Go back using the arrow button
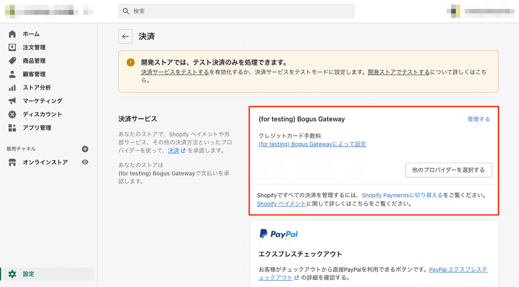The height and width of the screenshot is (287, 519). [125, 37]
